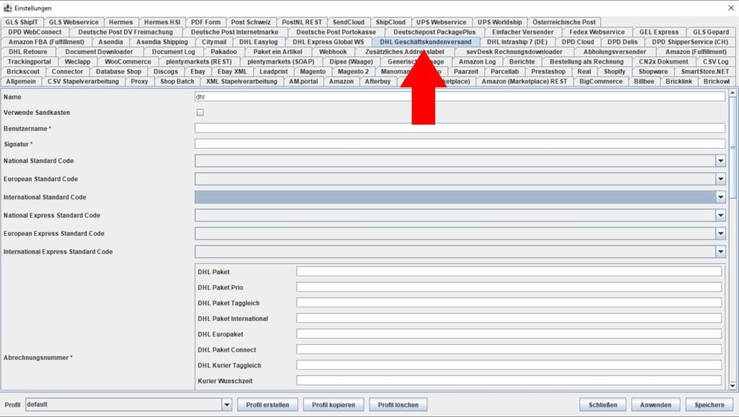Focus the Signatur input field

460,144
